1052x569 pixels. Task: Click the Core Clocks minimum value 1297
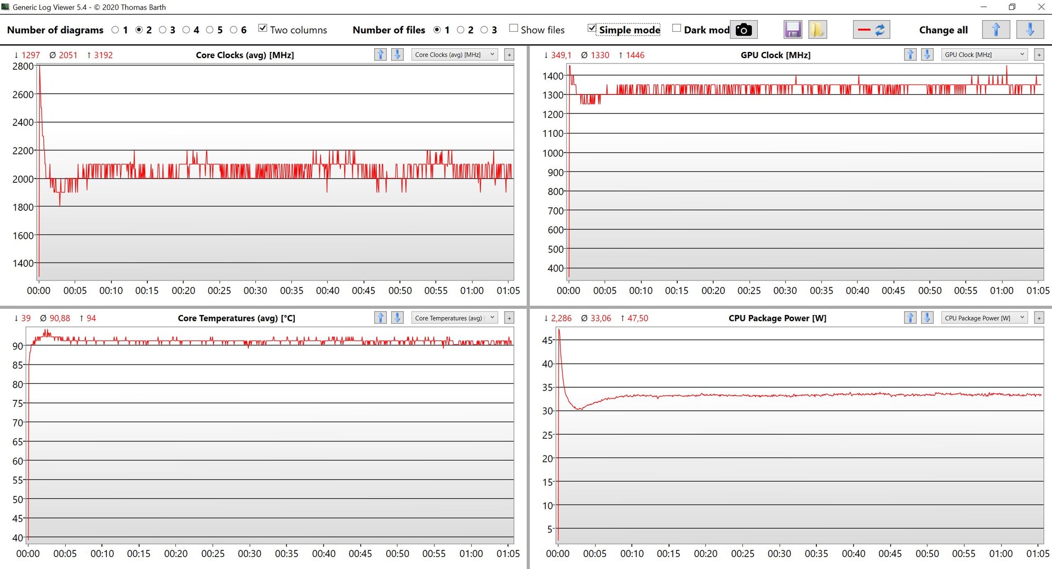point(27,55)
